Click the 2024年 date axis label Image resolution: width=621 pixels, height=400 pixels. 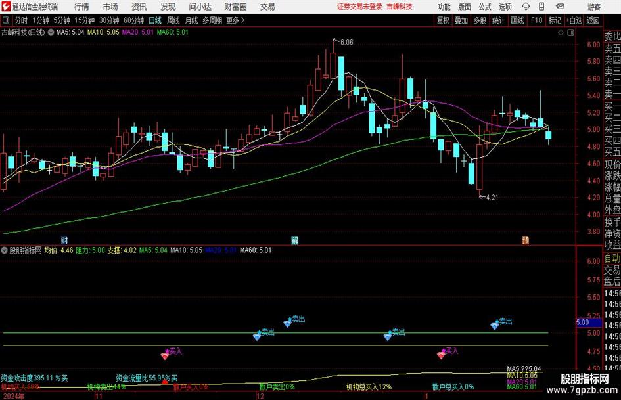pos(13,396)
